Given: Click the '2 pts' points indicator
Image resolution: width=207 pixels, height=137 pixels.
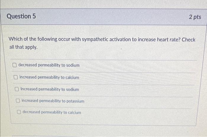Looking at the screenshot, I should click(x=195, y=17).
